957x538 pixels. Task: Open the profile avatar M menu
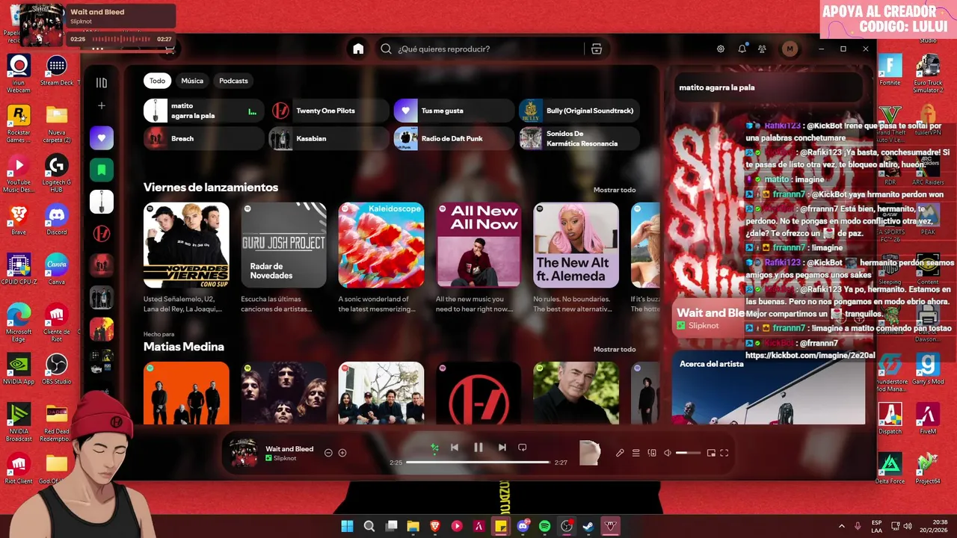point(790,49)
